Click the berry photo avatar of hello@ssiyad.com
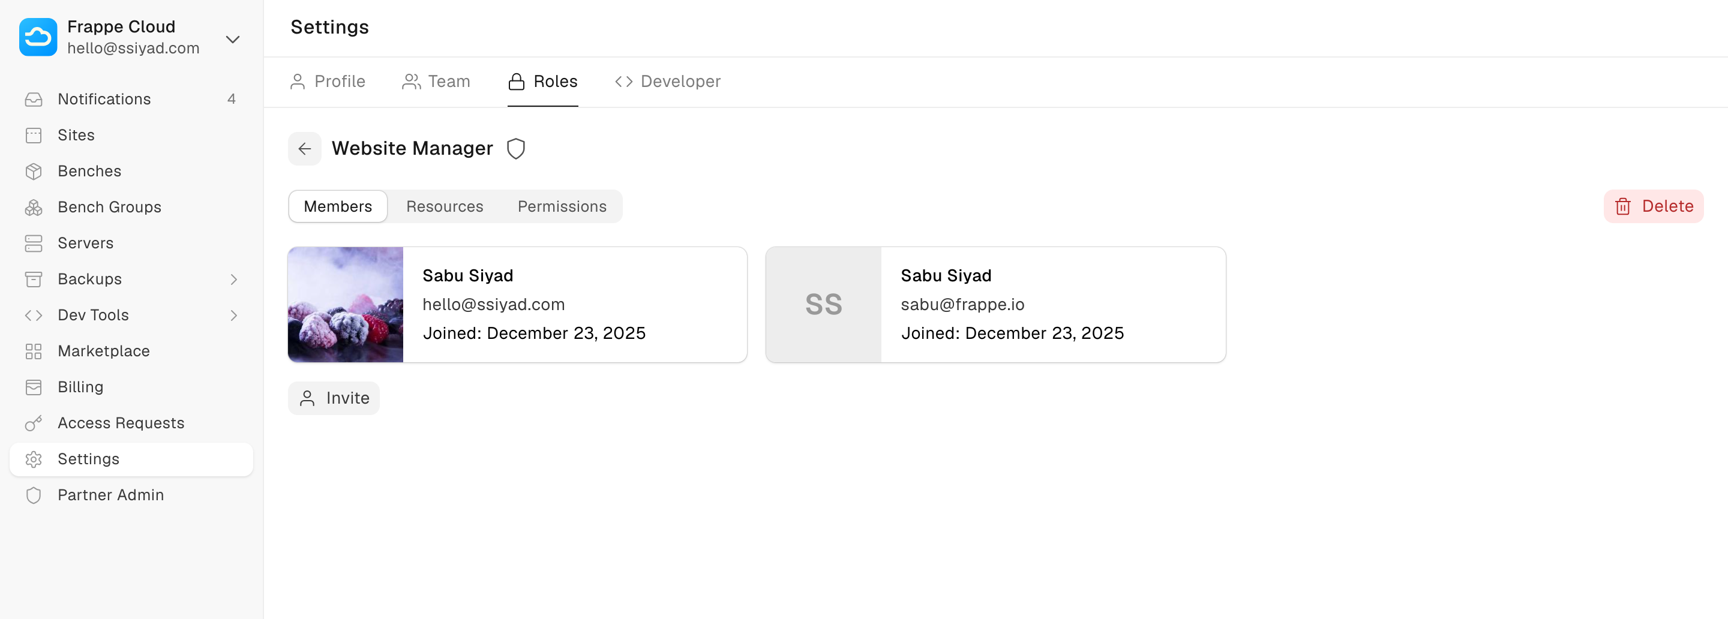The height and width of the screenshot is (619, 1728). tap(346, 305)
